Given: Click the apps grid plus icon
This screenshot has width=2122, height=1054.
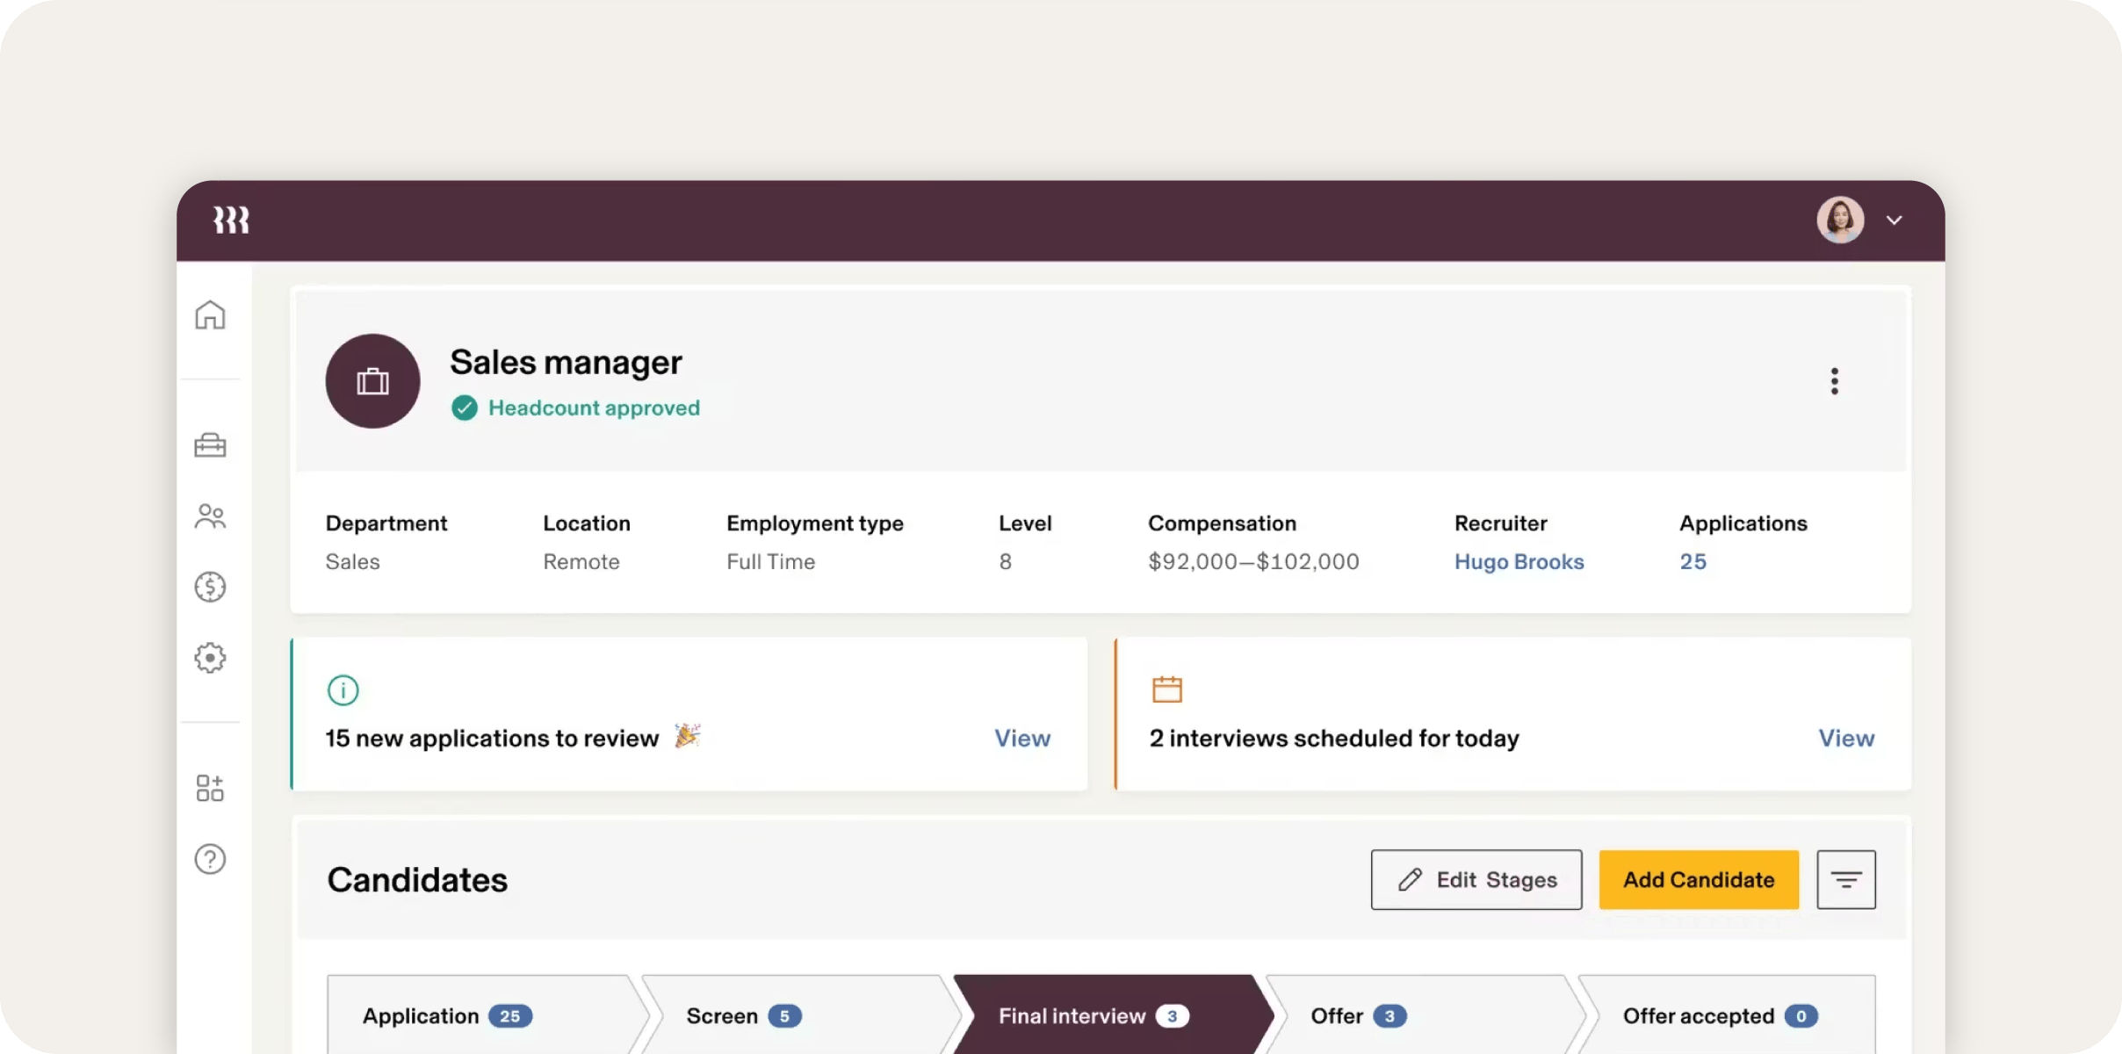Looking at the screenshot, I should pyautogui.click(x=210, y=788).
